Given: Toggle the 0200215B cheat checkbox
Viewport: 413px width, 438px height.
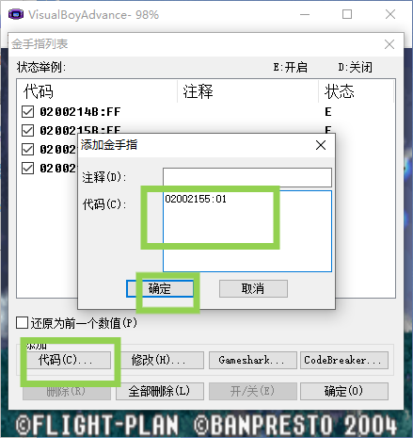Looking at the screenshot, I should pyautogui.click(x=27, y=130).
